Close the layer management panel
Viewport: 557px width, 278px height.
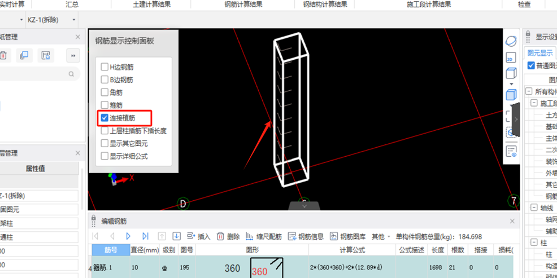(78, 153)
